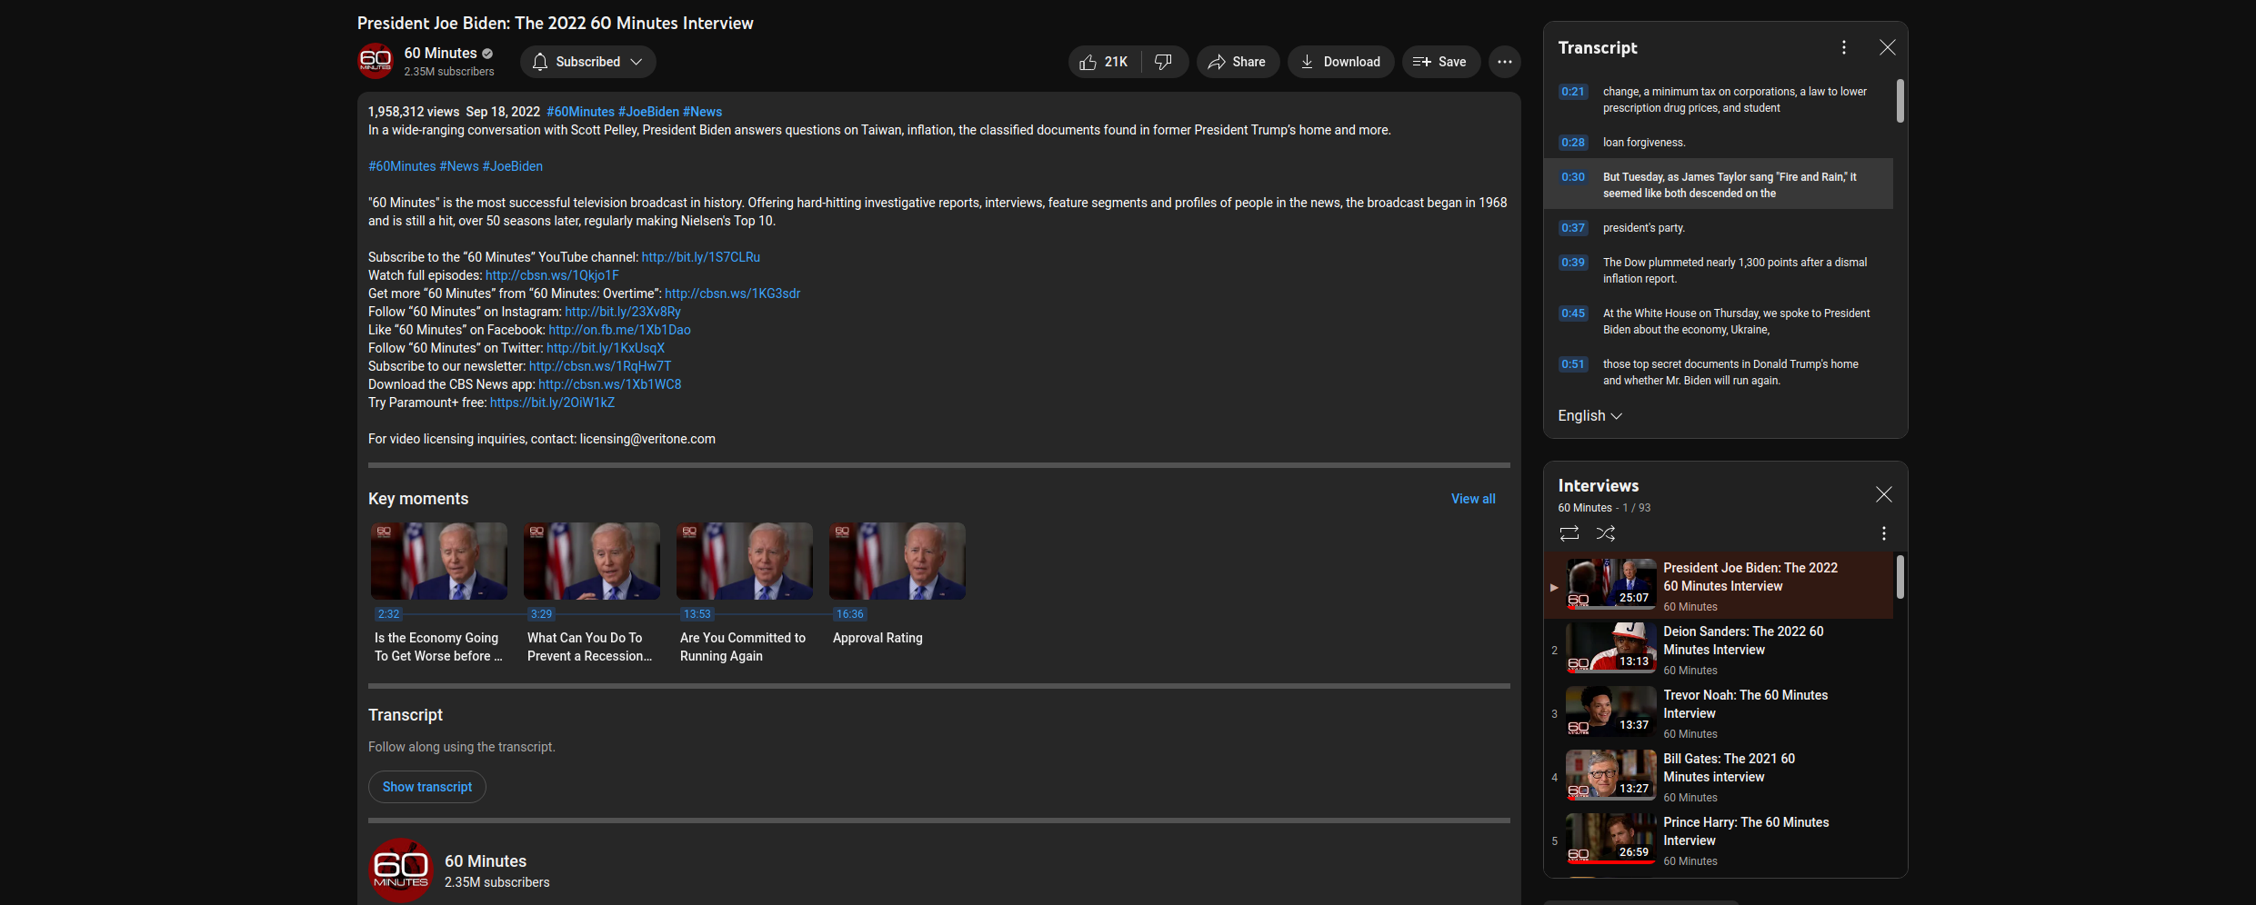Click the 60 Minutes channel name beside the Subscribed button
Viewport: 2256px width, 905px height.
click(440, 54)
